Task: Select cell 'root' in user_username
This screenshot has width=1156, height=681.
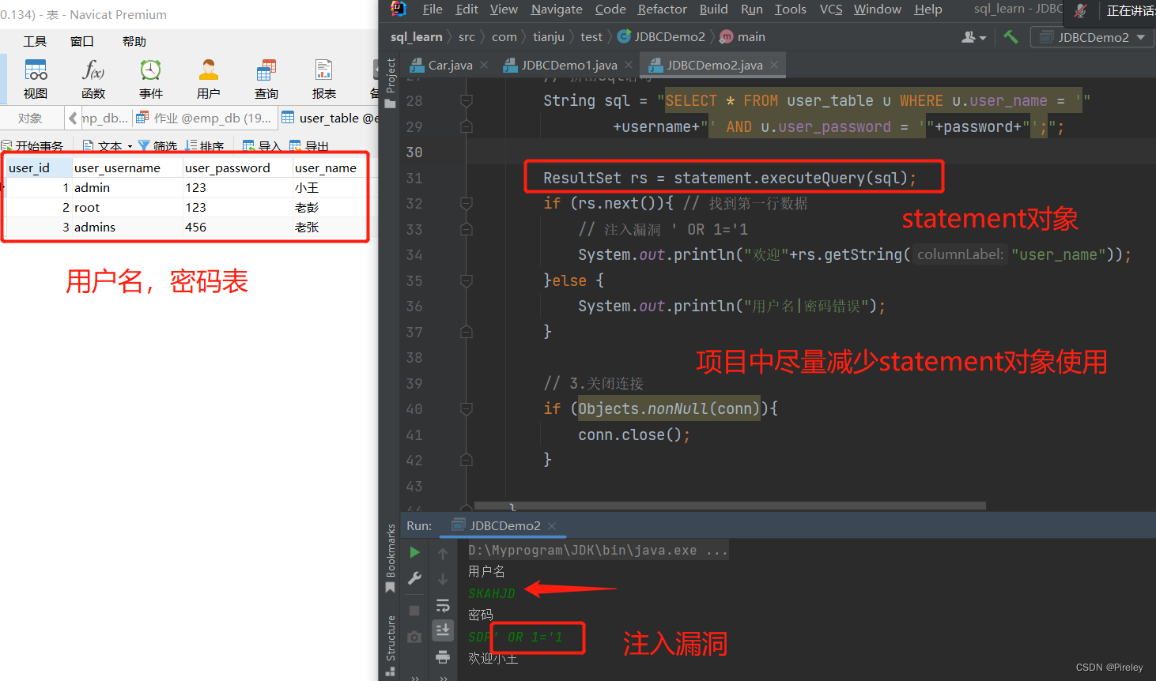Action: pos(127,207)
